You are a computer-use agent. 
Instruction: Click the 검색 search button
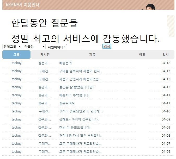click(x=107, y=46)
